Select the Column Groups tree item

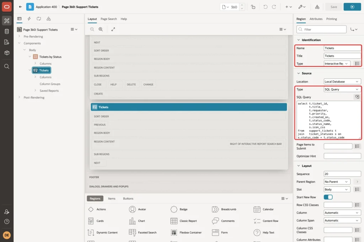[x=50, y=84]
